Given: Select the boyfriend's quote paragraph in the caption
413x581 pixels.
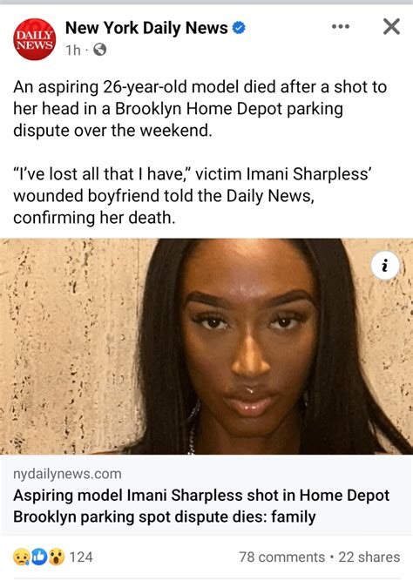Looking at the screenshot, I should 193,196.
